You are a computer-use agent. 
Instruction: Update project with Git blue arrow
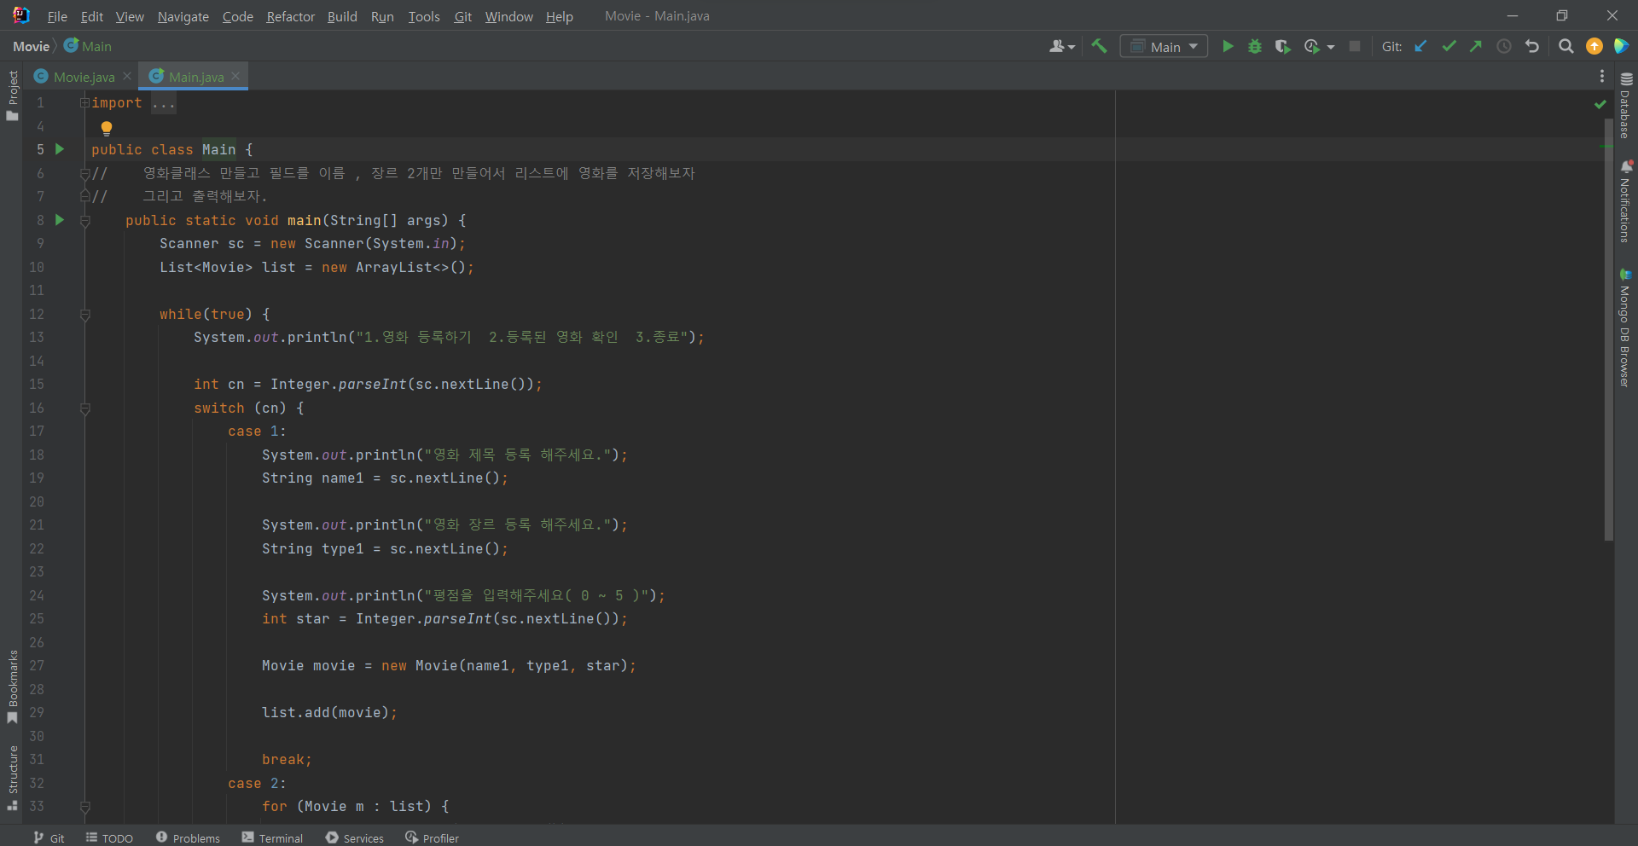[1420, 46]
